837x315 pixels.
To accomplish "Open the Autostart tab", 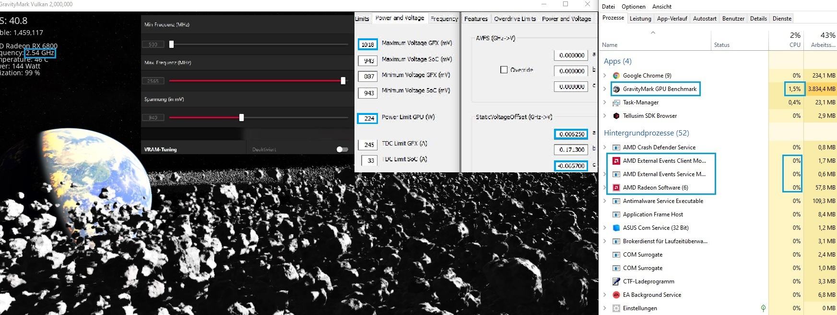I will point(705,19).
